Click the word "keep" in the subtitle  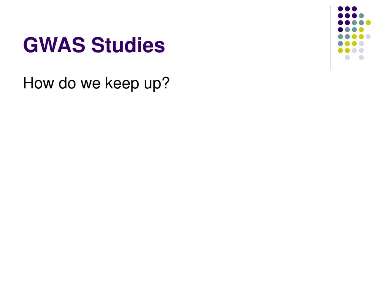point(122,84)
